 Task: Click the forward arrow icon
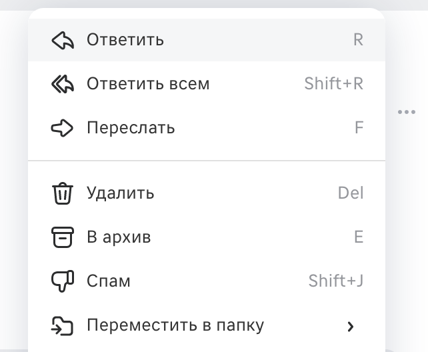[x=62, y=128]
